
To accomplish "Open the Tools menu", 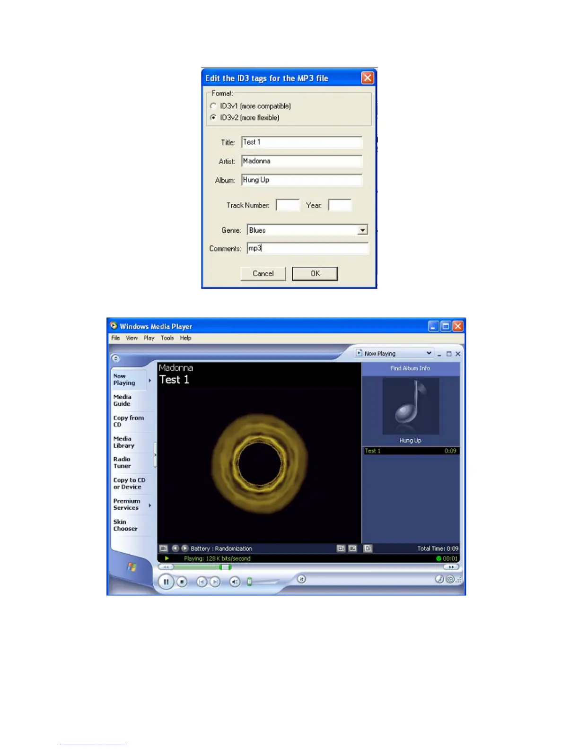I will click(167, 338).
